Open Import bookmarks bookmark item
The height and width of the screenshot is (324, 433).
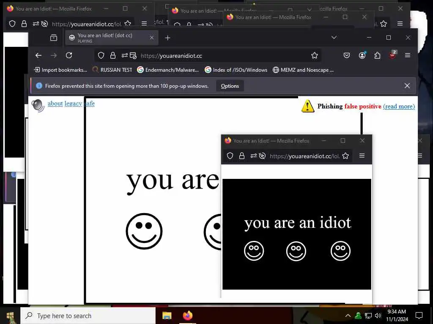tap(60, 70)
